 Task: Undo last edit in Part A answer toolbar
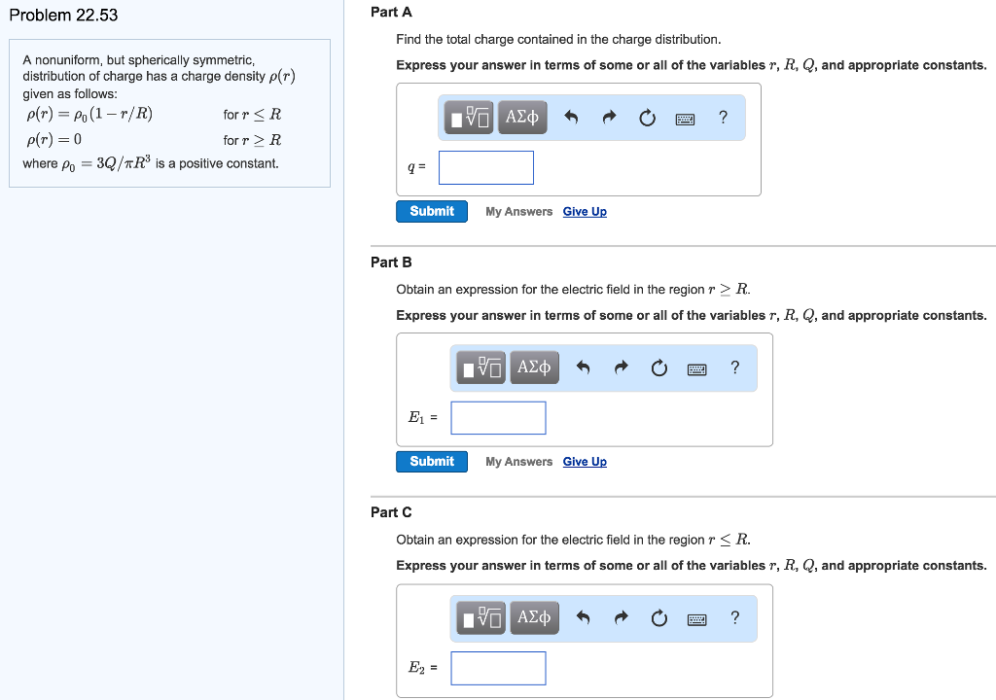(x=572, y=117)
